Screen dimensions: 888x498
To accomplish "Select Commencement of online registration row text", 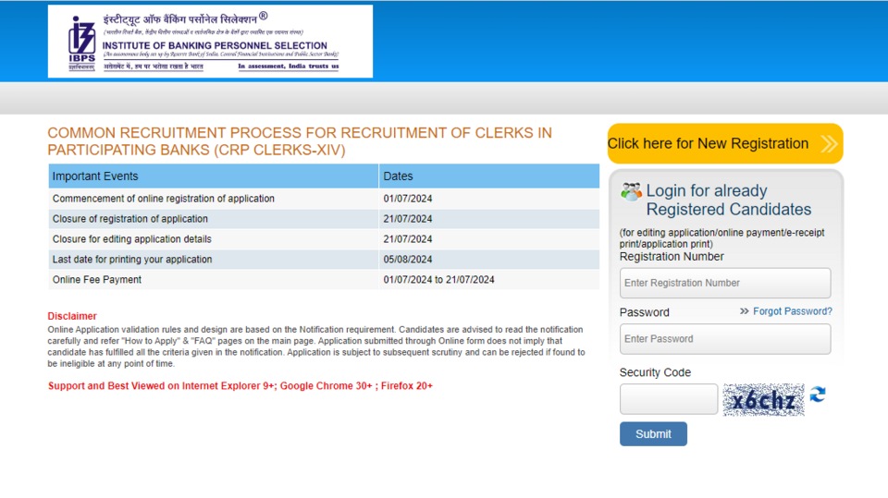I will coord(164,199).
